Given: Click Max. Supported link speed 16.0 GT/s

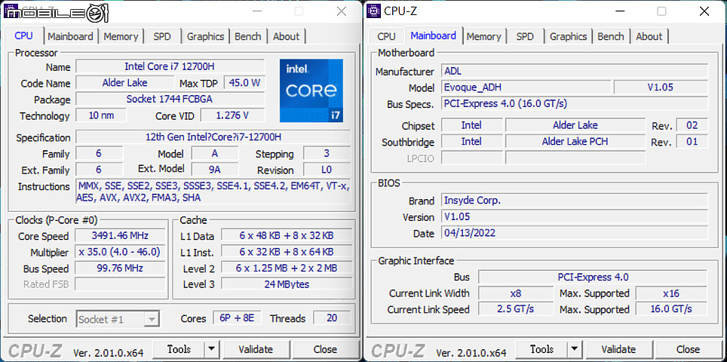Looking at the screenshot, I should (x=671, y=308).
